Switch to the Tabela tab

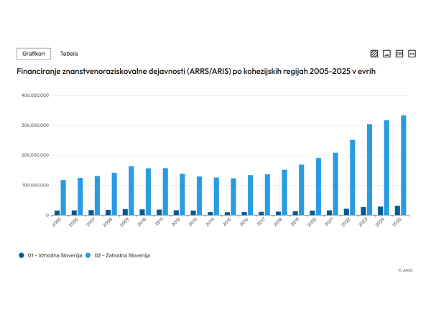tap(69, 54)
